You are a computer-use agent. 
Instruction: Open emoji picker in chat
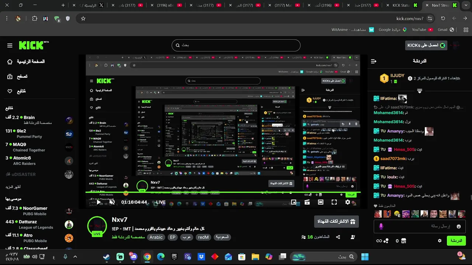pyautogui.click(x=459, y=226)
